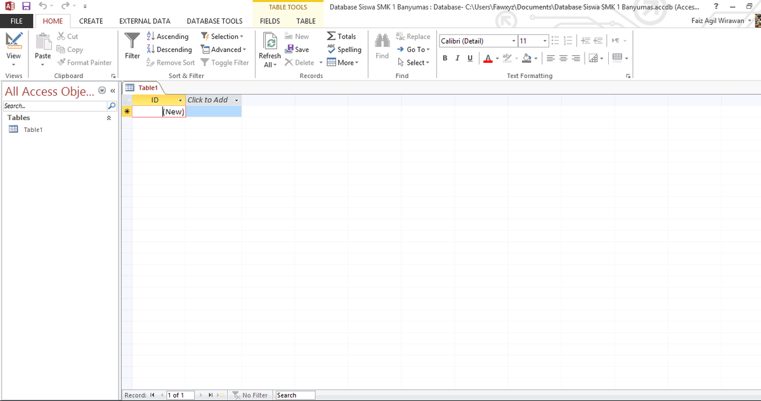This screenshot has width=761, height=401.
Task: Toggle Italic formatting
Action: click(x=457, y=58)
